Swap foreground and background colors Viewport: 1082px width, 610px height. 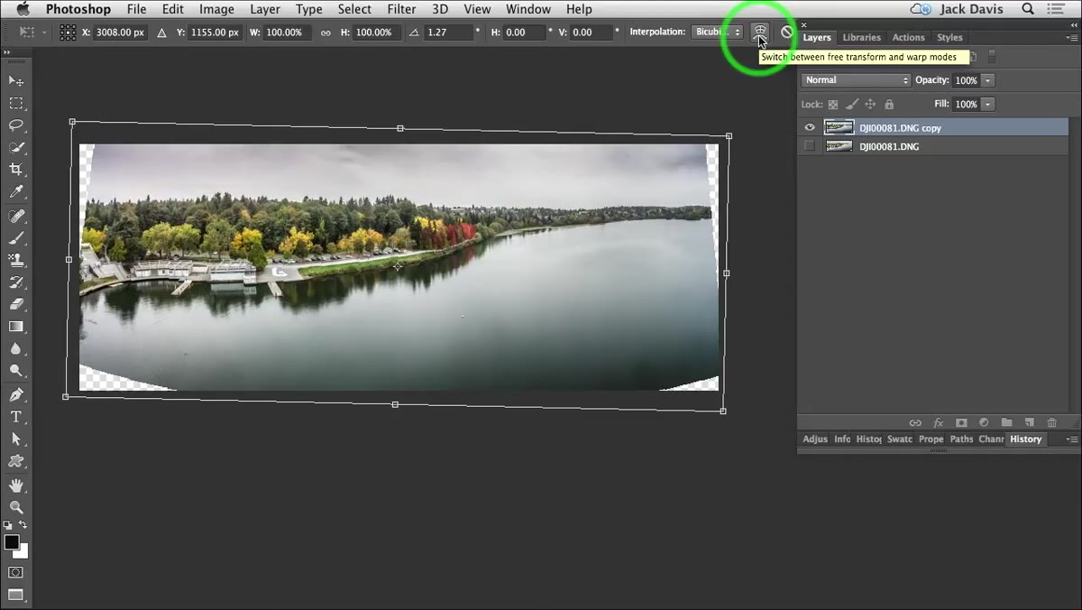(x=23, y=525)
